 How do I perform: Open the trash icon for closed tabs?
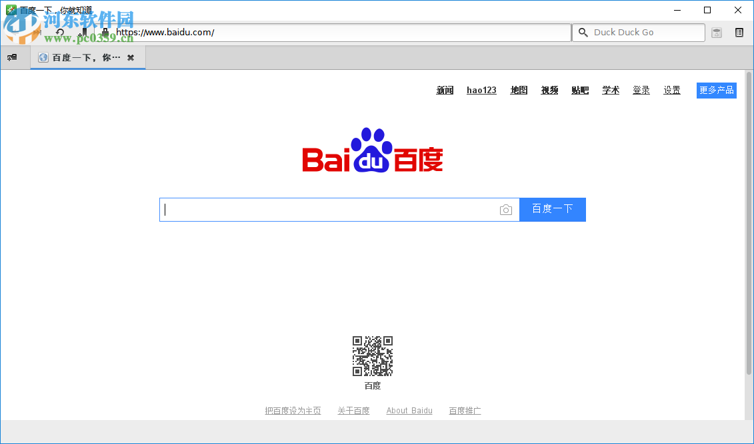717,32
